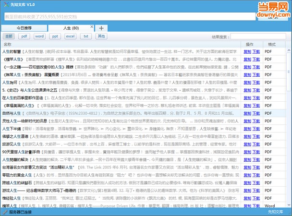Click the server connected link icon
This screenshot has height=216, width=292.
[5, 212]
